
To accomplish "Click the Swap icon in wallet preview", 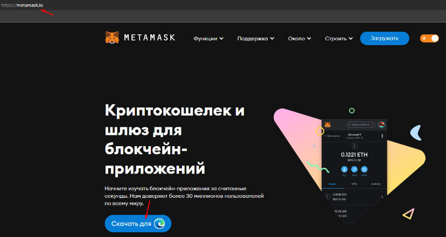I will [364, 169].
